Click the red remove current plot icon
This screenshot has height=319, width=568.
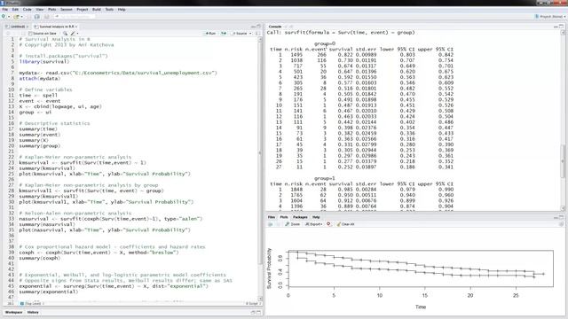(328, 224)
